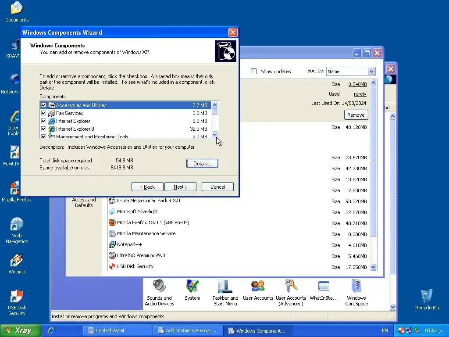Image resolution: width=449 pixels, height=337 pixels.
Task: Open the Documents desktop icon
Action: click(x=17, y=11)
